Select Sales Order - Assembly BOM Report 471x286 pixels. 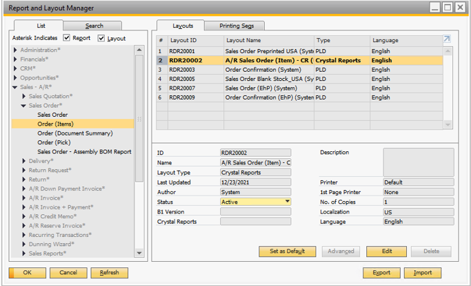pos(84,152)
